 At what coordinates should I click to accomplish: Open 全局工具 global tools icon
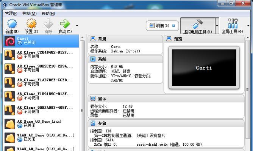pos(233,24)
